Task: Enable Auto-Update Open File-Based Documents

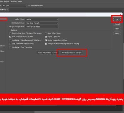Action: [x=10, y=33]
